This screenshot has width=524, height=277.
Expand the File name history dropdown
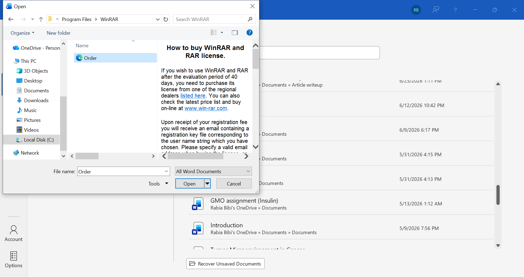[166, 171]
